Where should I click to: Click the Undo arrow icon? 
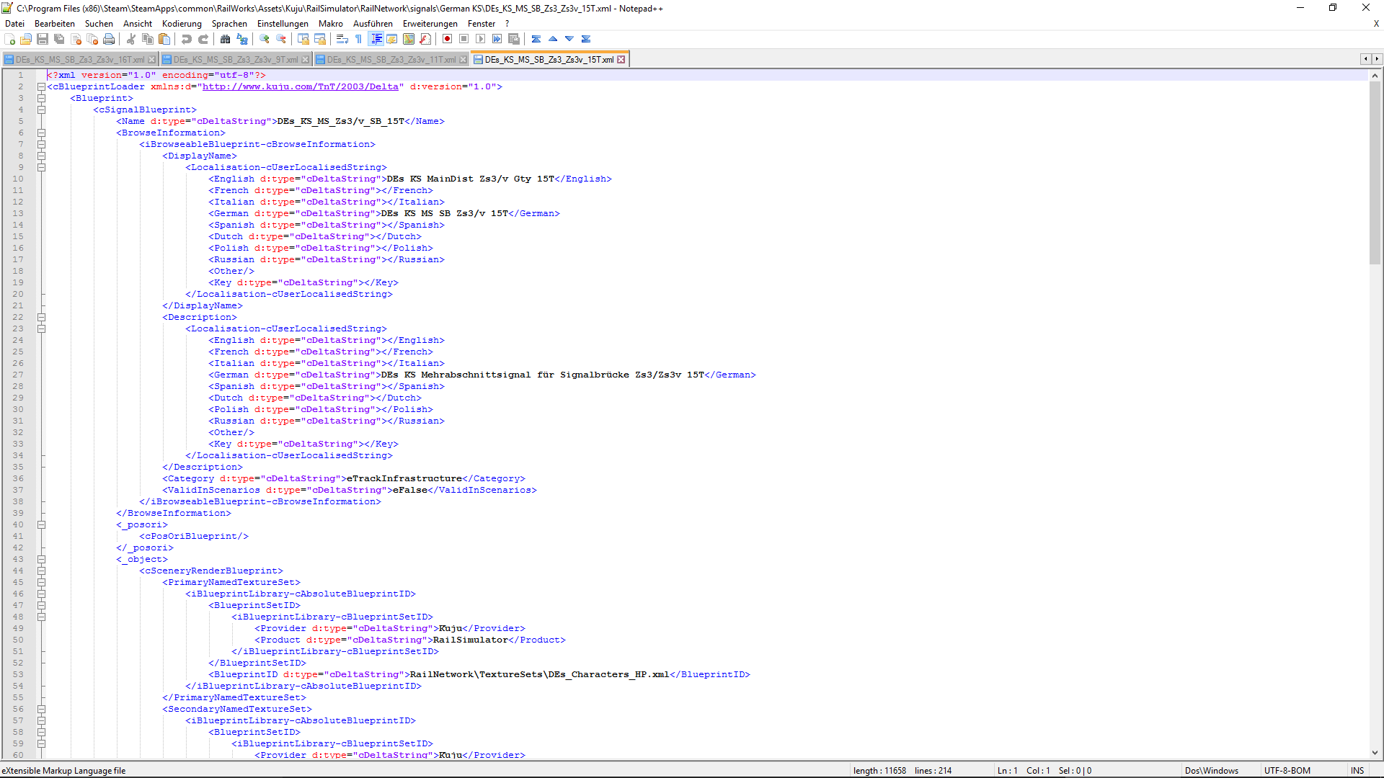click(187, 39)
